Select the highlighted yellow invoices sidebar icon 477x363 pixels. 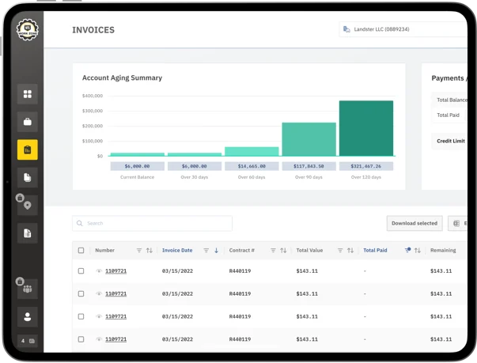[28, 149]
